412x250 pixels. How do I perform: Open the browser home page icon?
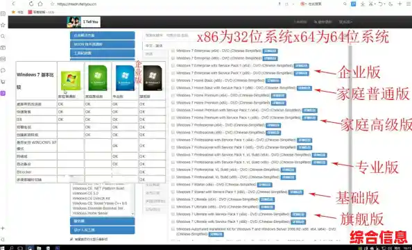point(40,3)
